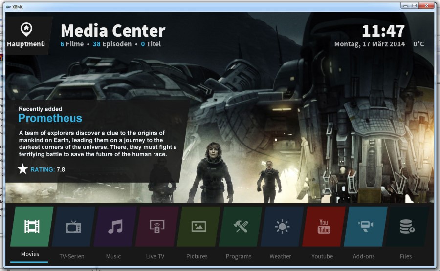This screenshot has height=271, width=440.
Task: Click the 'Recently added' heading
Action: point(41,109)
